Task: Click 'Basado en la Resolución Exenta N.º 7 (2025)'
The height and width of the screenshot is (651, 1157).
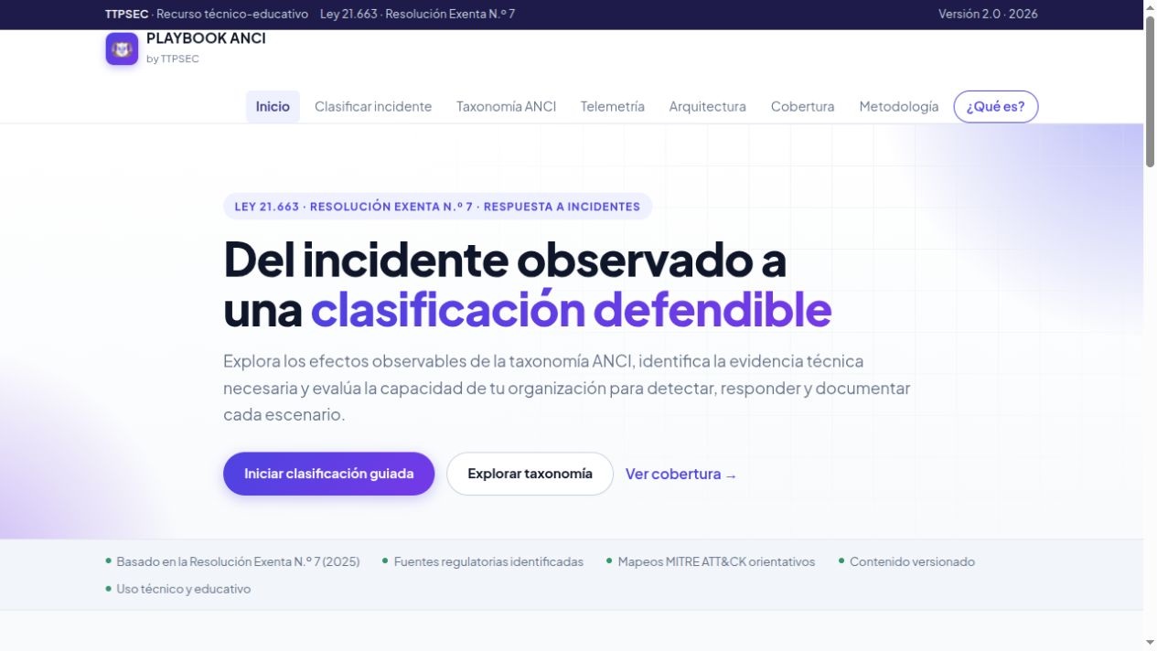Action: [x=238, y=562]
